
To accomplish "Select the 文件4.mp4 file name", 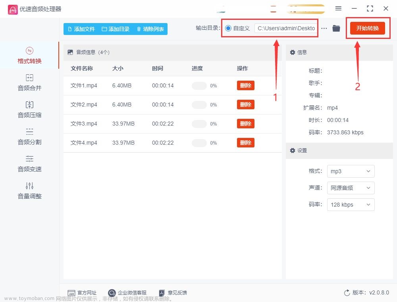I will click(x=84, y=143).
